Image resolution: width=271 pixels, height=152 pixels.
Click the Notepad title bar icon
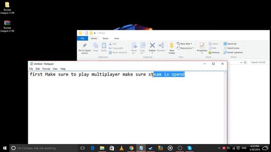pyautogui.click(x=31, y=64)
